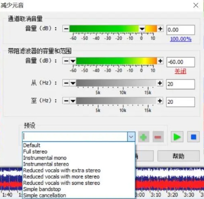Click the 100.00% percentage link
This screenshot has height=199, width=204.
coord(181,39)
